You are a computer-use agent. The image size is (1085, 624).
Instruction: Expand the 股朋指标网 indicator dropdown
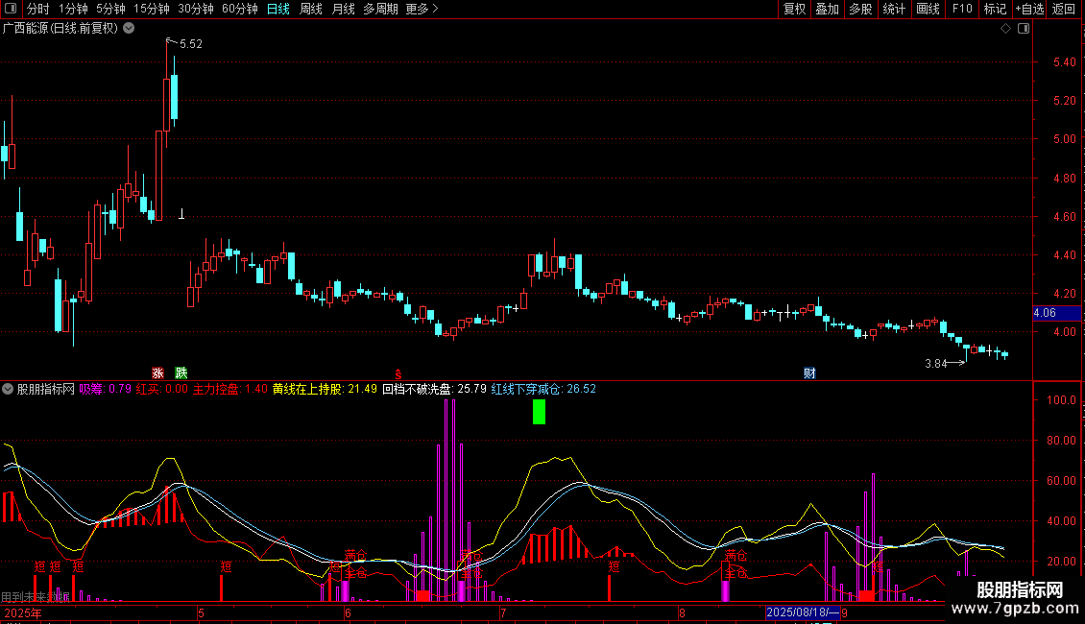pyautogui.click(x=9, y=389)
